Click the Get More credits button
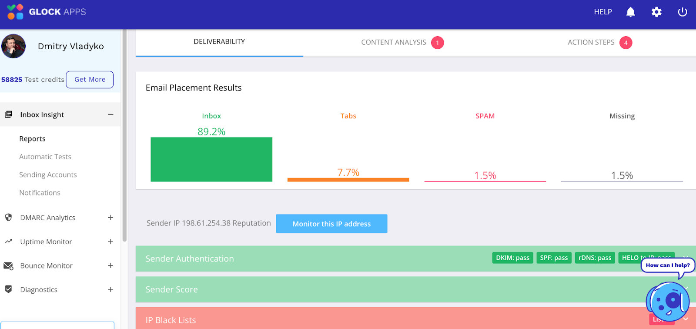This screenshot has width=696, height=329. [90, 80]
